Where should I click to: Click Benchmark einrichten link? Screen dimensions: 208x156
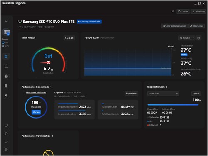tap(36, 92)
